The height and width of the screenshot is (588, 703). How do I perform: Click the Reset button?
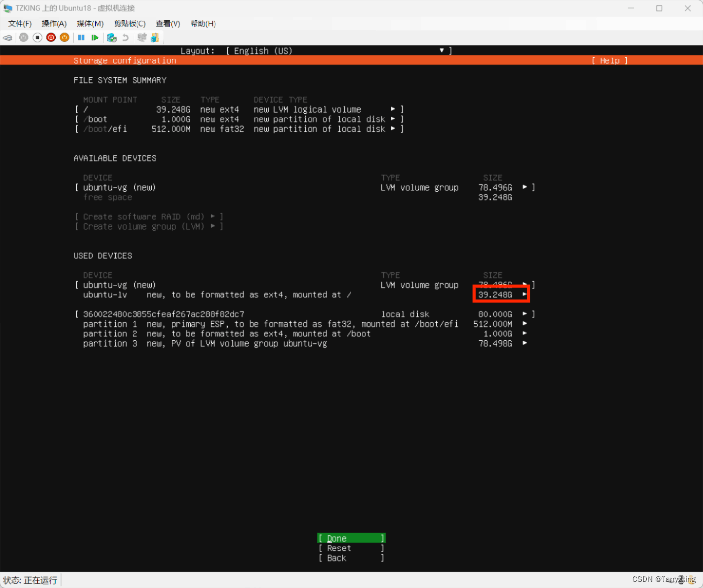click(x=351, y=548)
